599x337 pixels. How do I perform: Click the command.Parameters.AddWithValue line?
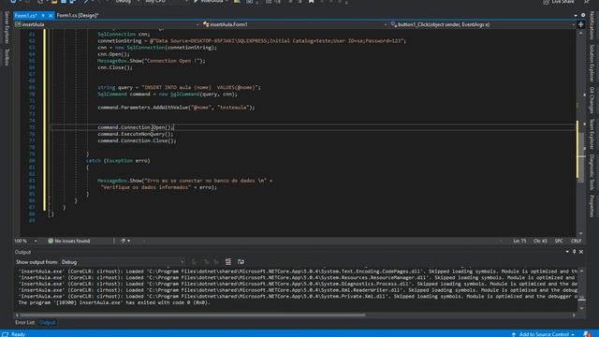[x=176, y=108]
